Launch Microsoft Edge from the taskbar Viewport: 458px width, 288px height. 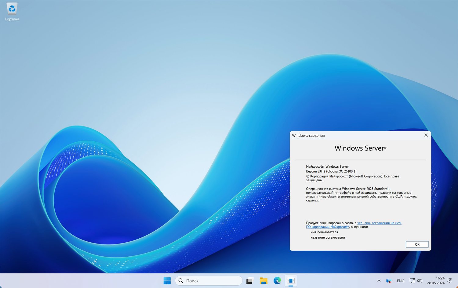coord(277,281)
